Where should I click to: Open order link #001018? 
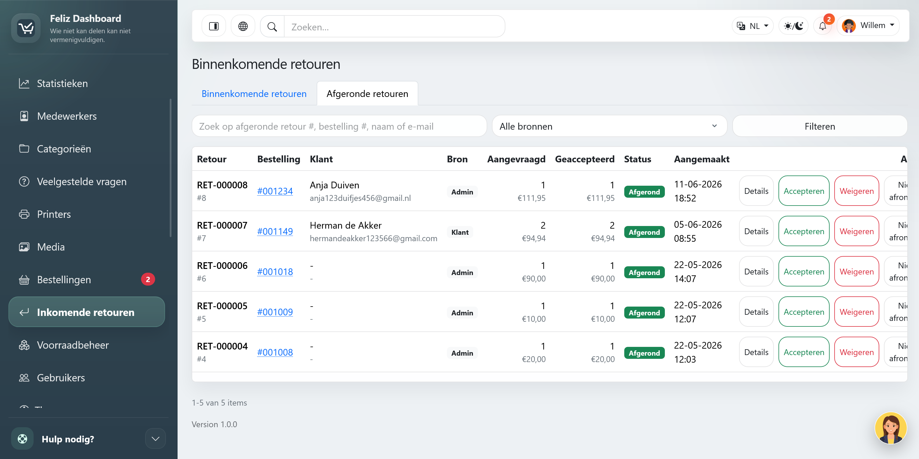coord(275,272)
